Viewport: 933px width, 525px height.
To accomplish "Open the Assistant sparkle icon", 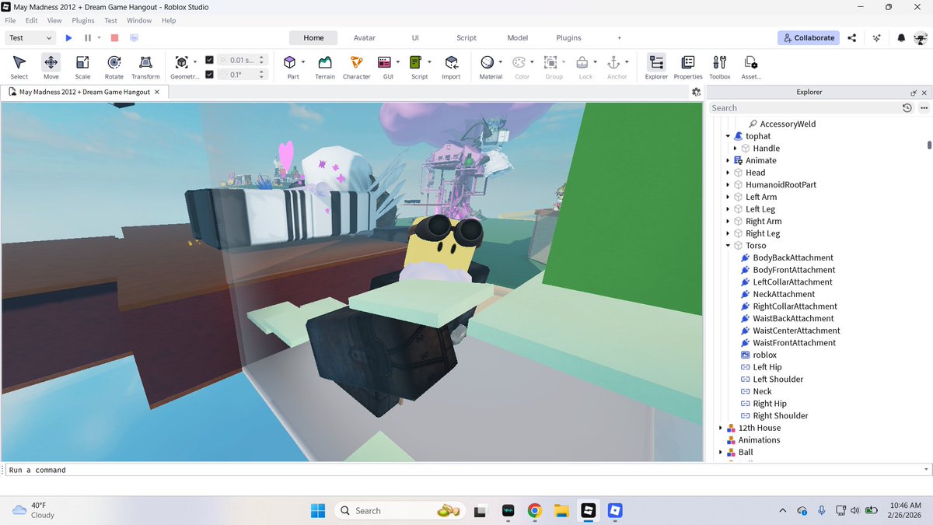I will click(x=877, y=37).
